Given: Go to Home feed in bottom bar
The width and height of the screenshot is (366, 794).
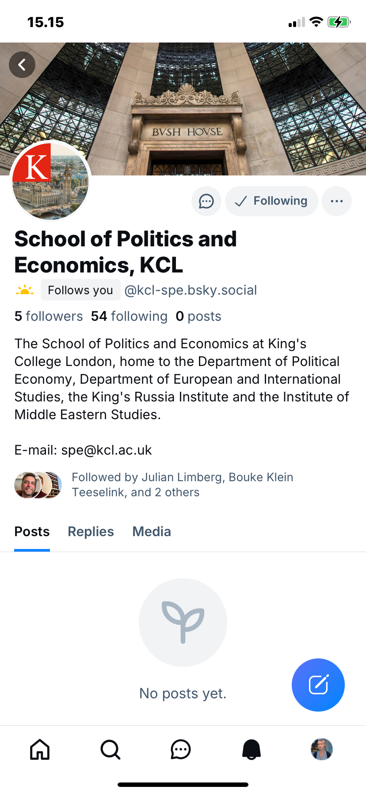Looking at the screenshot, I should (x=40, y=750).
